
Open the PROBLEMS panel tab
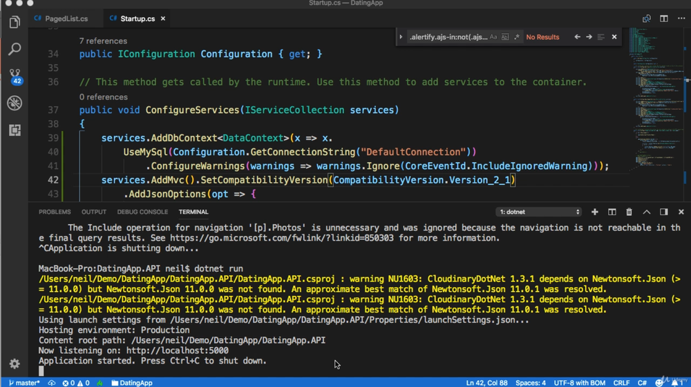click(55, 212)
